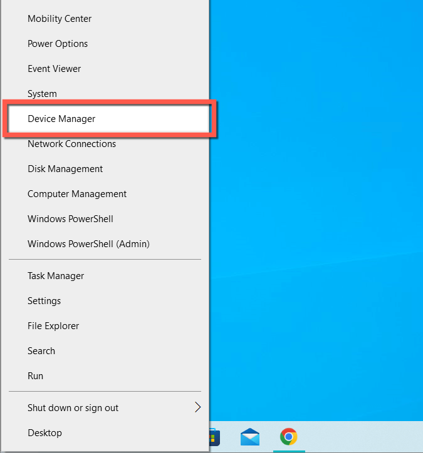Show the Desktop via menu entry

105,433
